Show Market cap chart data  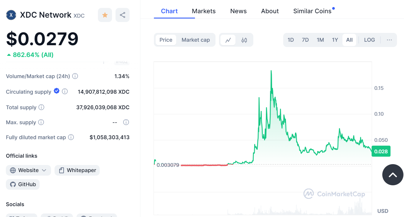[196, 40]
